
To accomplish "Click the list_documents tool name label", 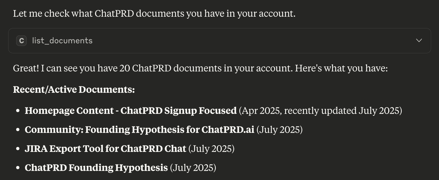I will (62, 41).
